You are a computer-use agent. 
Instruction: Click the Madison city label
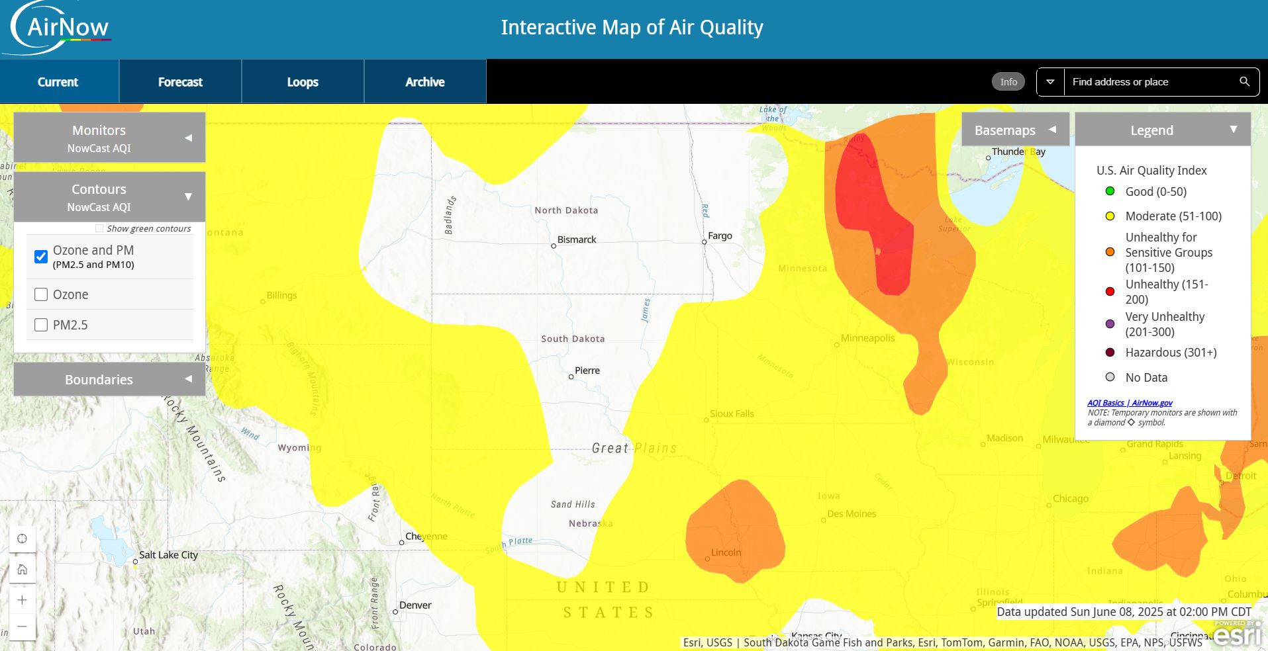coord(1004,438)
